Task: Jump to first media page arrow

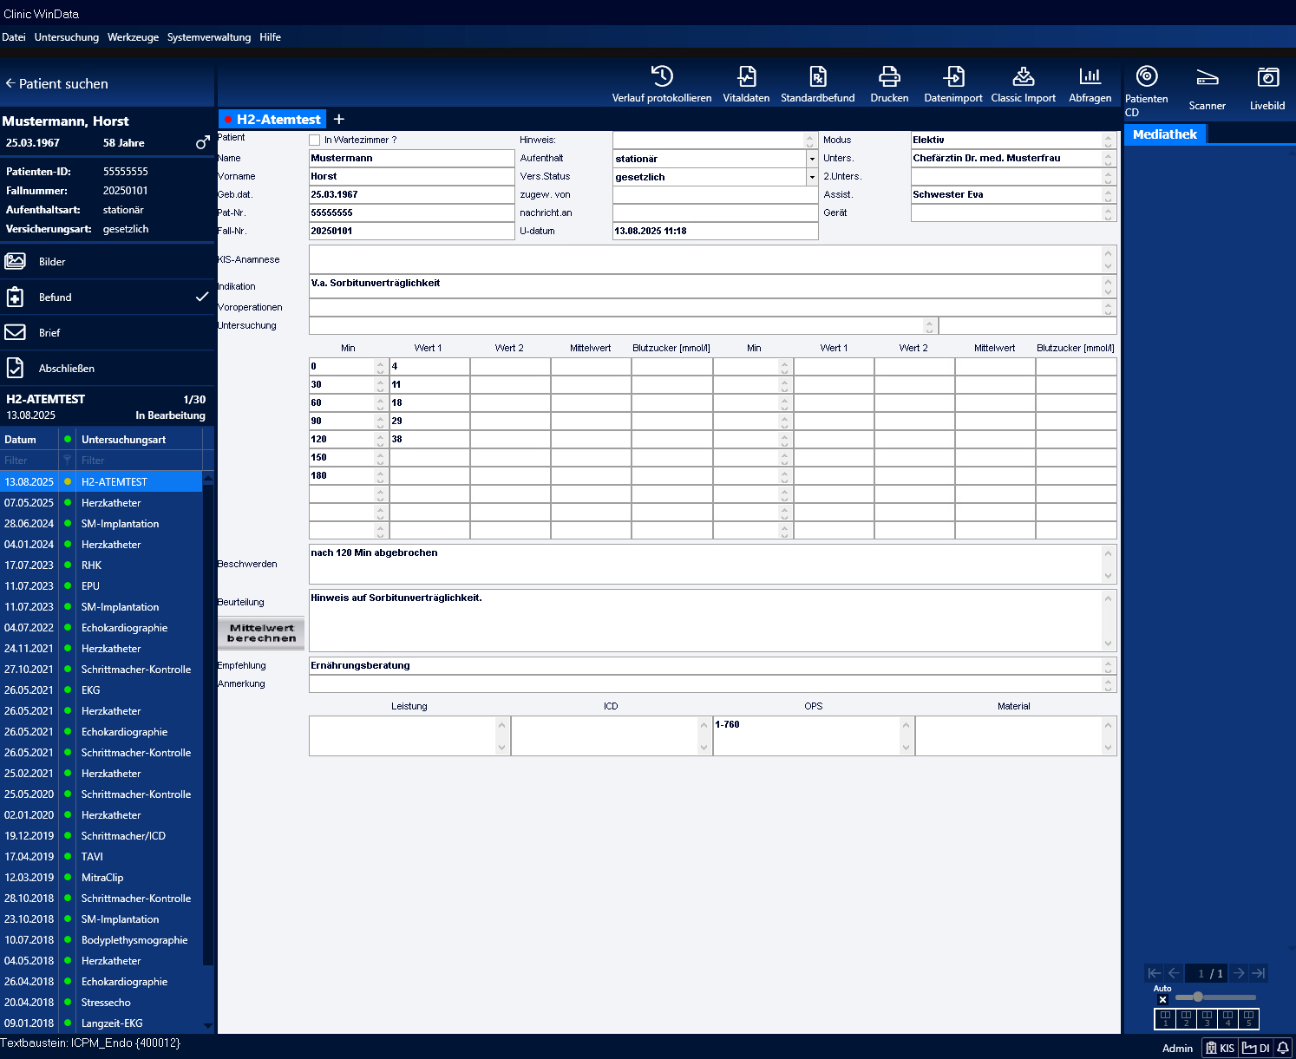Action: pos(1154,973)
